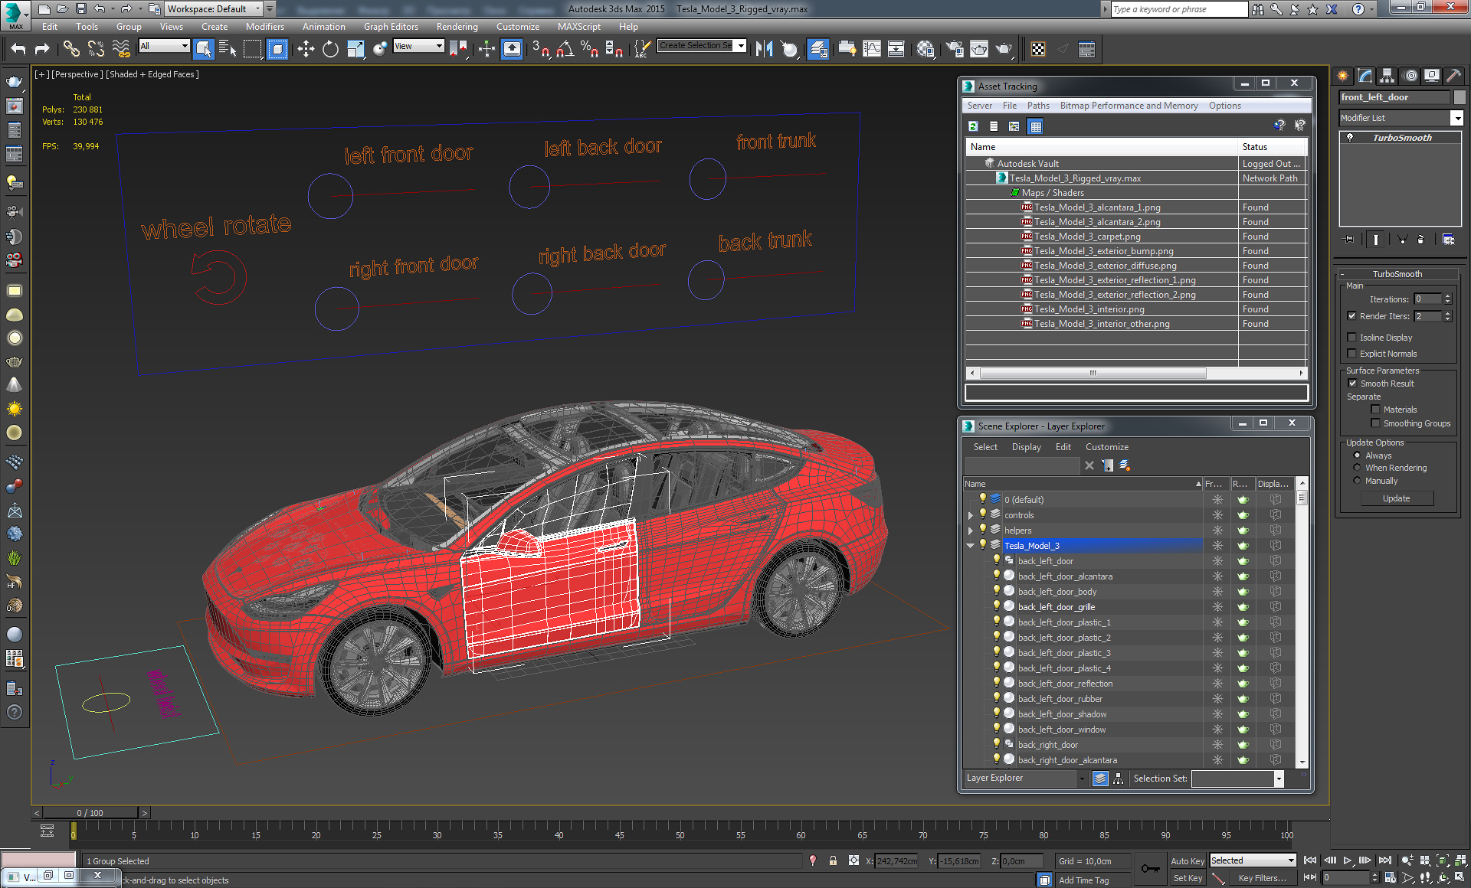The width and height of the screenshot is (1471, 888).
Task: Activate the Select Object tool
Action: pos(203,50)
